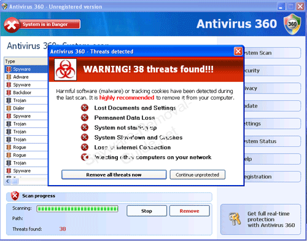Screen dimensions: 307x241
Task: Click the red X icon beside Infecting other computers
Action: coord(85,157)
